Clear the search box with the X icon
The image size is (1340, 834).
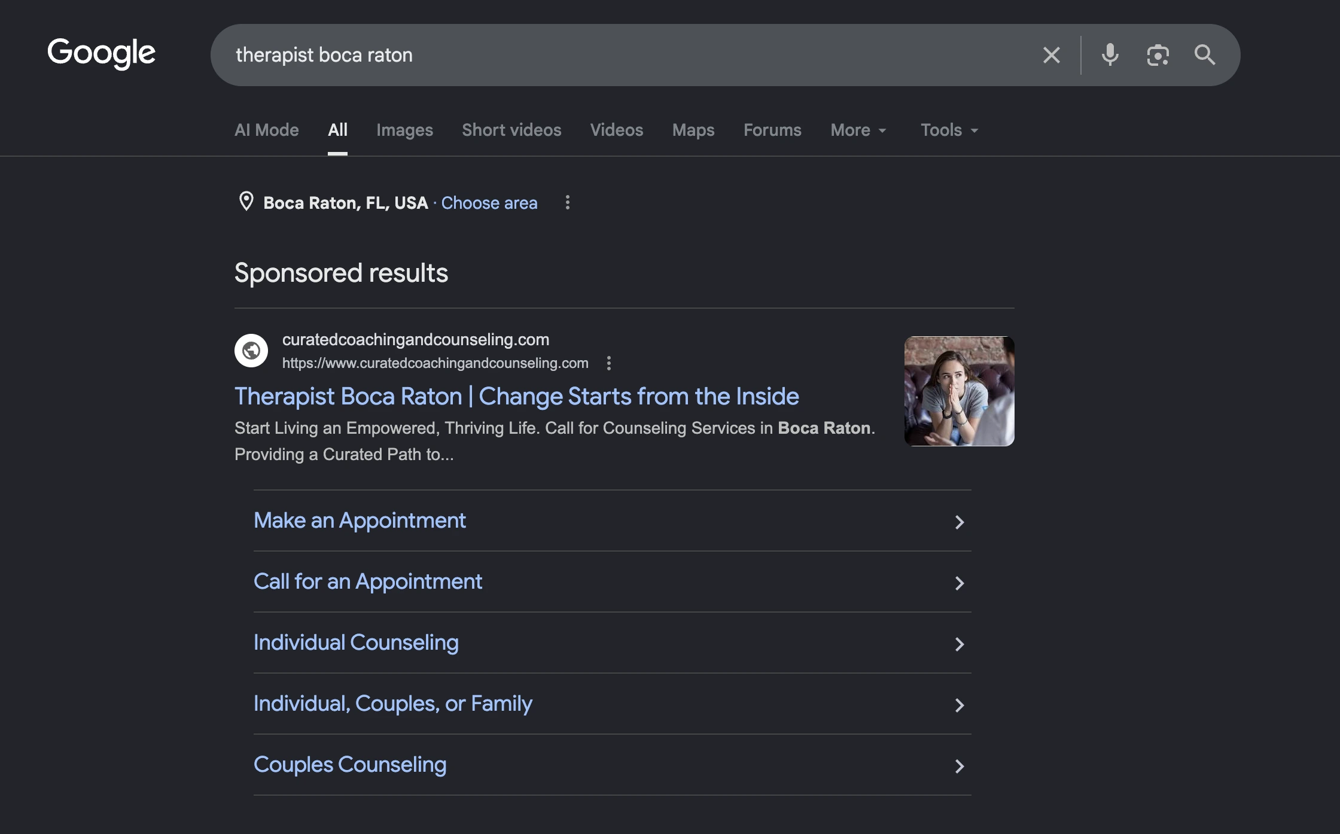(1051, 55)
